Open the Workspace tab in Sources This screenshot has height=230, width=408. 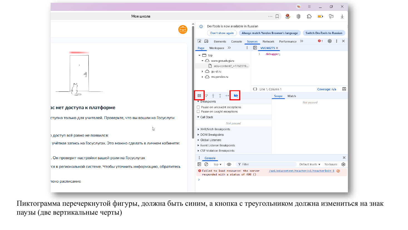pyautogui.click(x=217, y=48)
